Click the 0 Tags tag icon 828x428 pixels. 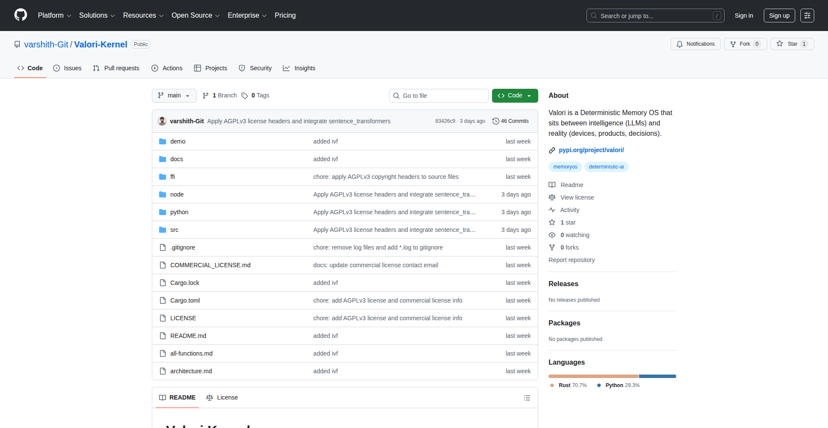tap(245, 96)
